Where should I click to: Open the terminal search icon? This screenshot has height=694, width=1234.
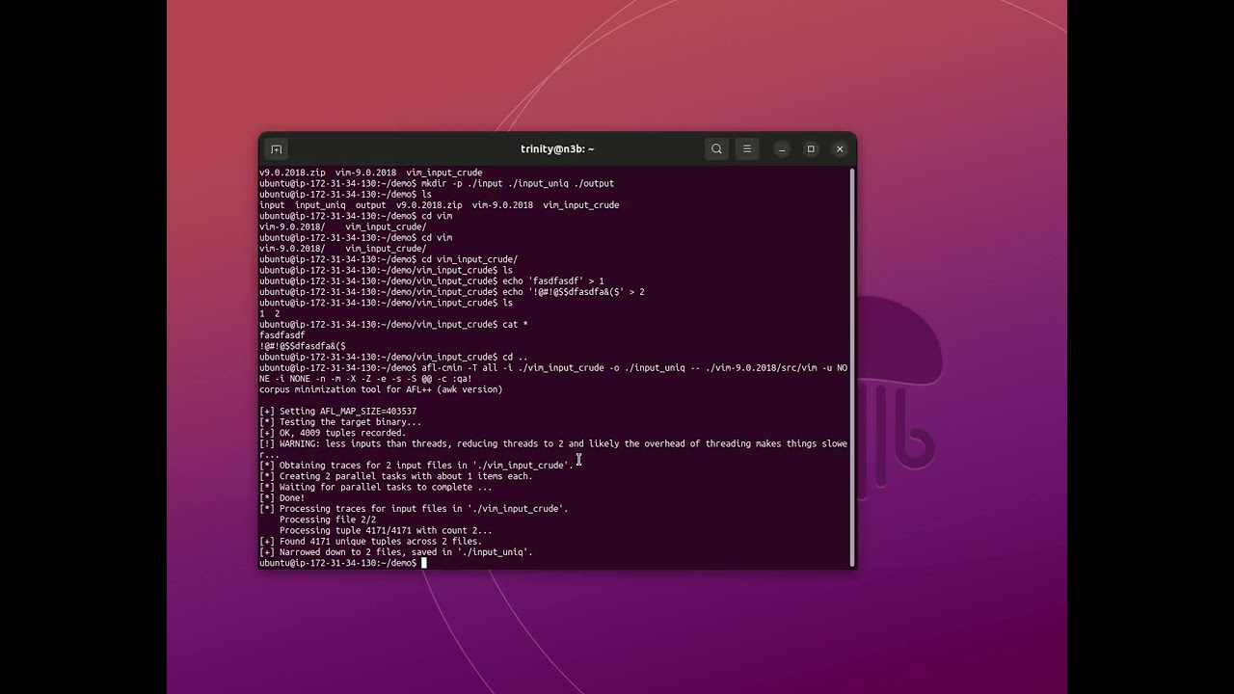tap(716, 149)
